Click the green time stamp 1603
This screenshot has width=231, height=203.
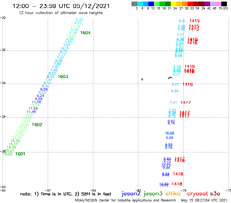click(x=63, y=77)
